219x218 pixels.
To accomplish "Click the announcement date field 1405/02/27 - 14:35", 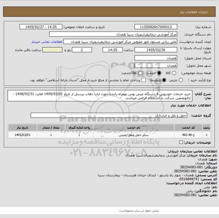I will [x=41, y=27].
